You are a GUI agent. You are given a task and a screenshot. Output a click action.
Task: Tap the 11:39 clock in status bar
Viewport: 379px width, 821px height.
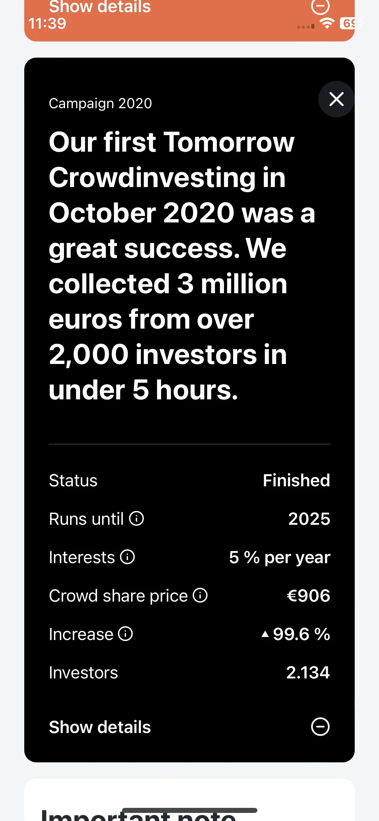coord(47,24)
